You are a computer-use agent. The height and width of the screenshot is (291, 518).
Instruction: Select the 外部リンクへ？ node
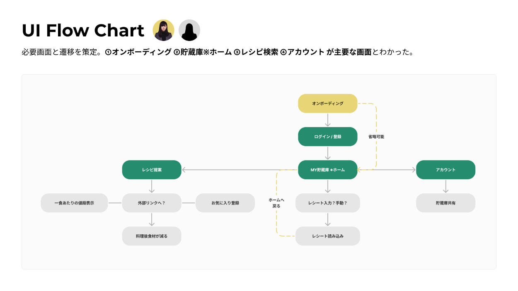[x=152, y=203]
